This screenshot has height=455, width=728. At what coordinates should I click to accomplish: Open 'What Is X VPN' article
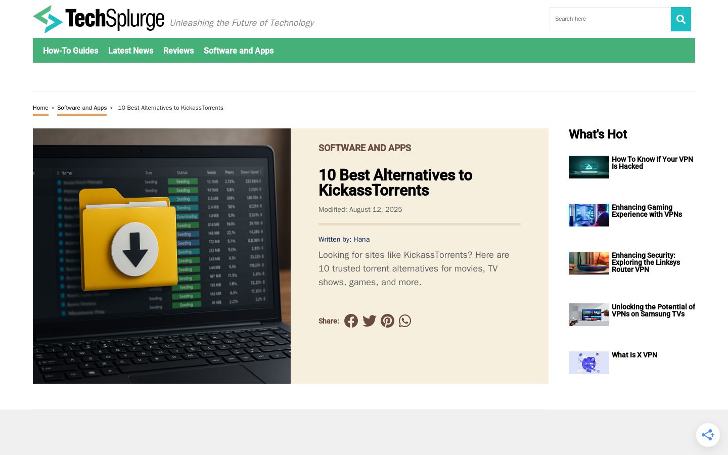click(634, 355)
